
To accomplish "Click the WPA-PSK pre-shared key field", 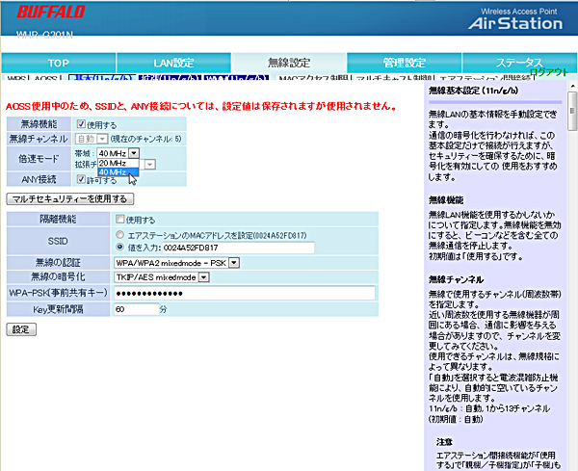I will 243,293.
